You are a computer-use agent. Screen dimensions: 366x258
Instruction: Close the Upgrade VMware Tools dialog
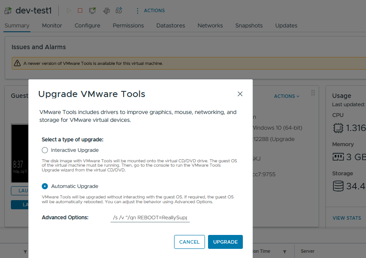point(240,94)
